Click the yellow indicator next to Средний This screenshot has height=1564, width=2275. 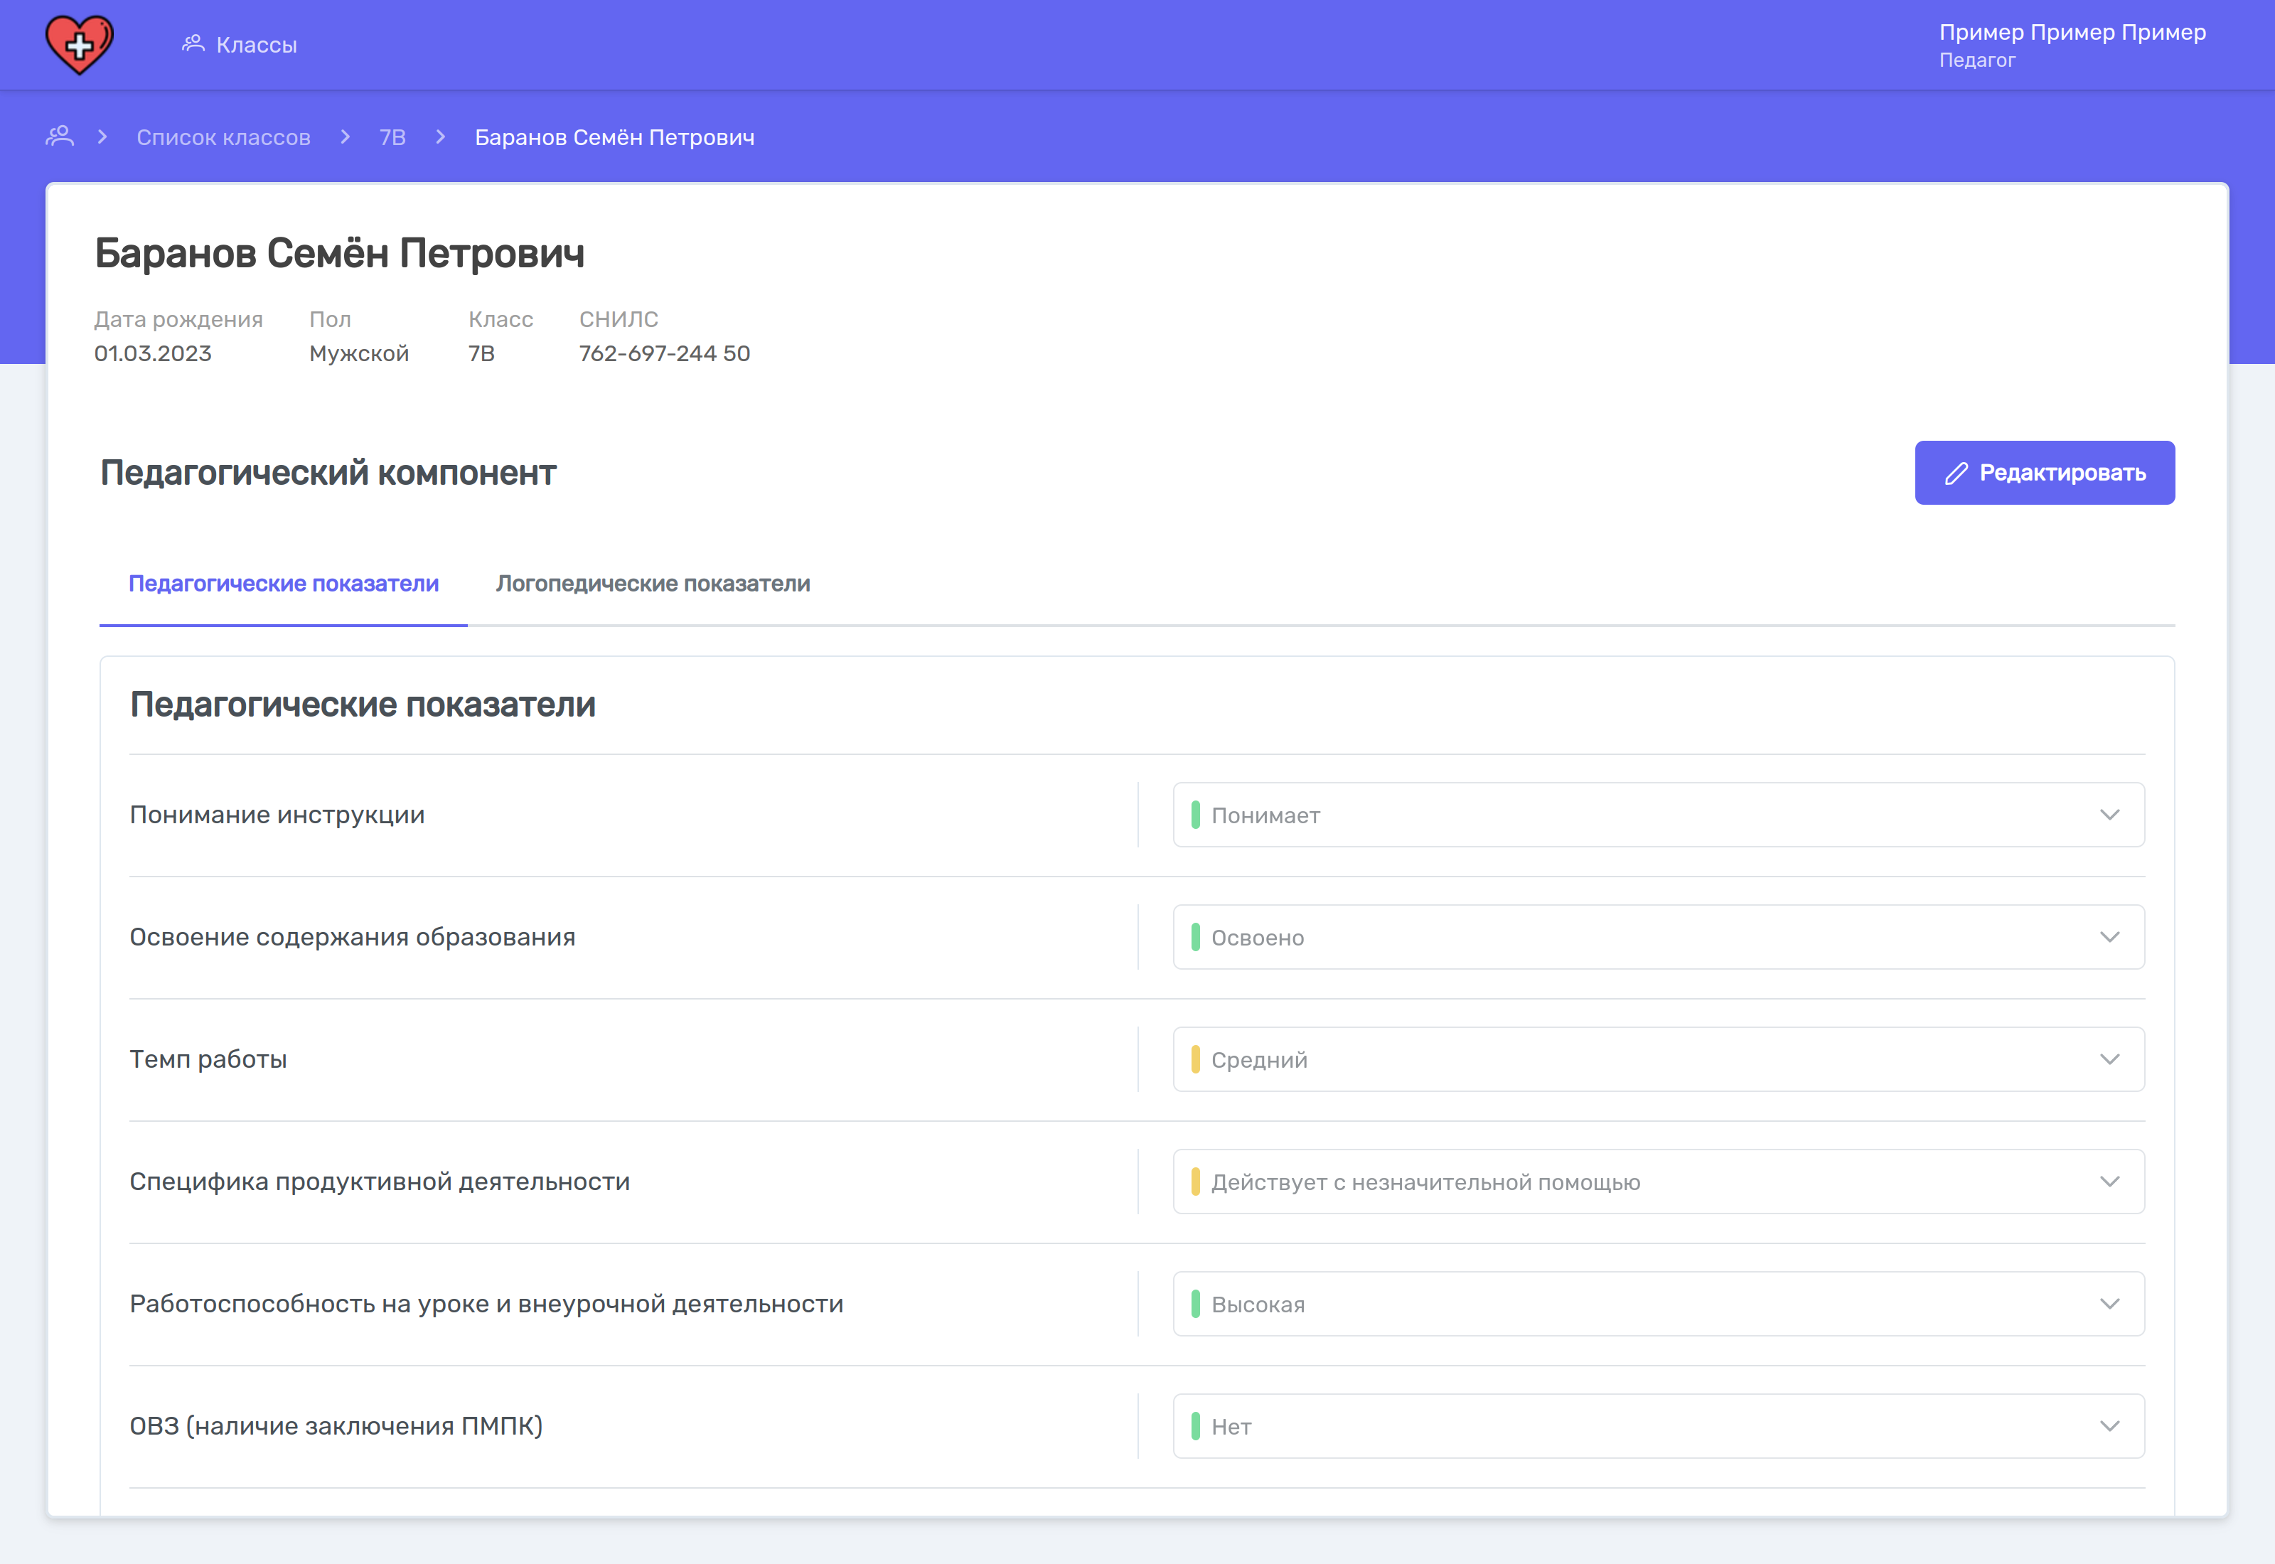click(1195, 1059)
